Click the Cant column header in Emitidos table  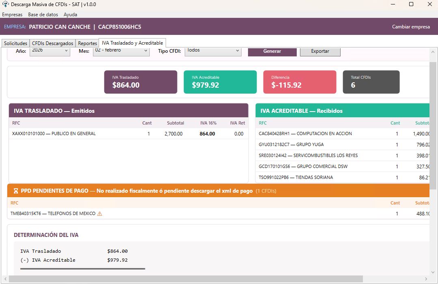pyautogui.click(x=147, y=123)
